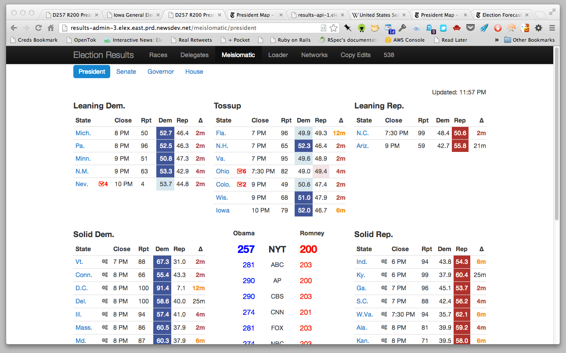Click the N.C. link under Leaning Rep.
566x353 pixels.
click(x=363, y=133)
